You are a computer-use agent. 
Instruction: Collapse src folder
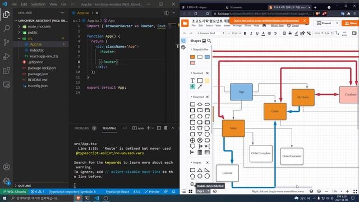coord(19,39)
